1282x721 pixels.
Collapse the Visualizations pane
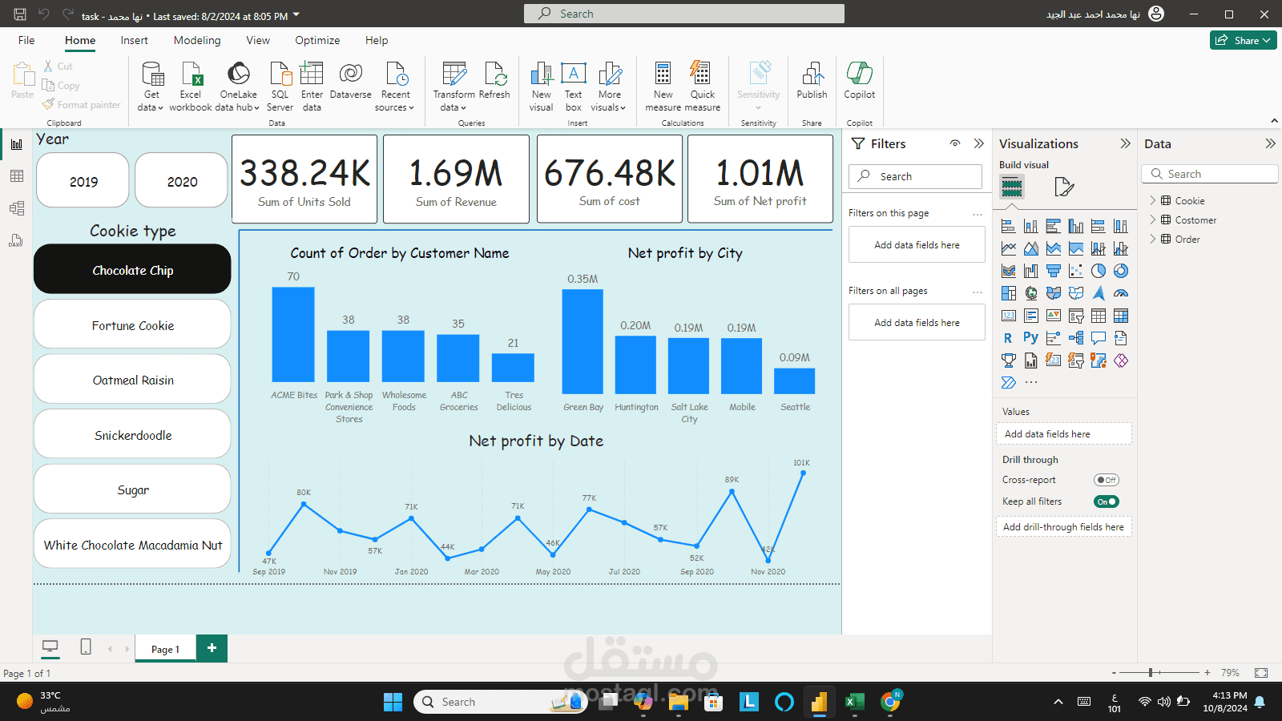pyautogui.click(x=1125, y=143)
